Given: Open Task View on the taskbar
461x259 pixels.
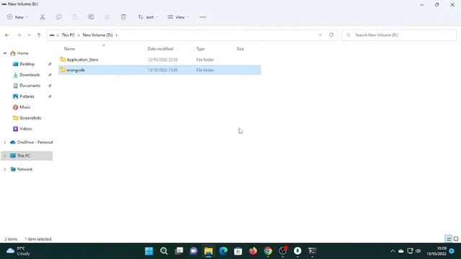Looking at the screenshot, I should pyautogui.click(x=179, y=251).
